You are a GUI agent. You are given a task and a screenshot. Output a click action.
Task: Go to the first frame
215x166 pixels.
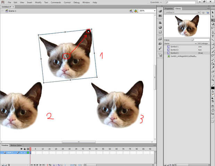coord(32,165)
